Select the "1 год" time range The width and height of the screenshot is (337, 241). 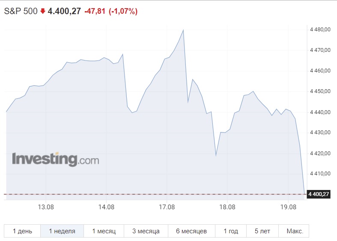click(x=231, y=231)
